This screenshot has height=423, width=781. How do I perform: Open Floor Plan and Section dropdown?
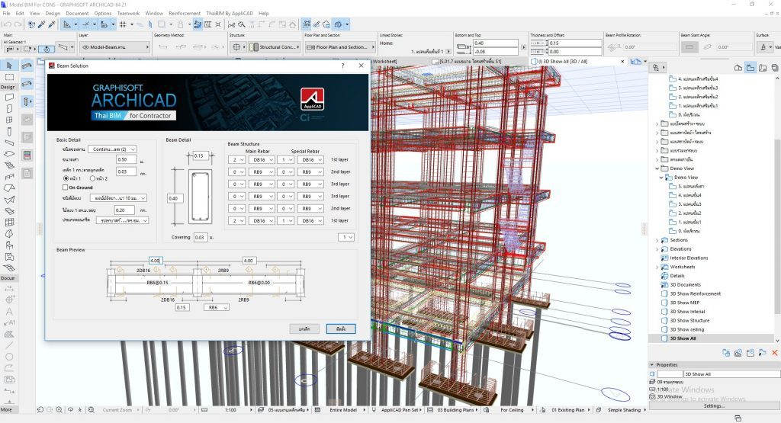[x=339, y=47]
